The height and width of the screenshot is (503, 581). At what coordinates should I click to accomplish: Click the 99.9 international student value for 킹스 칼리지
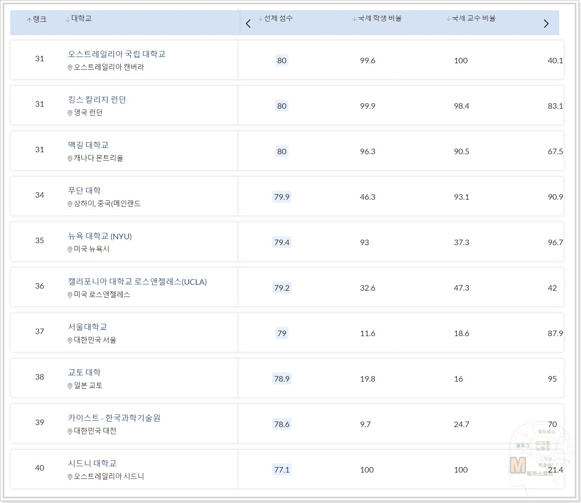[367, 106]
